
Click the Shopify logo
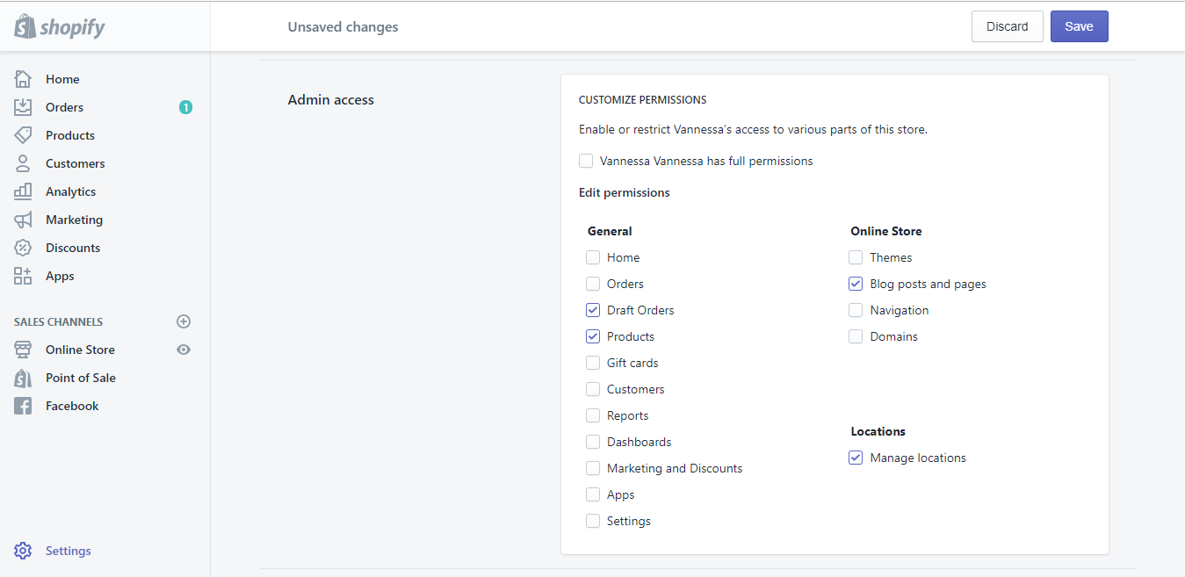click(x=60, y=26)
